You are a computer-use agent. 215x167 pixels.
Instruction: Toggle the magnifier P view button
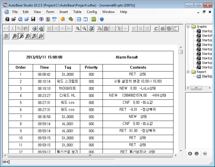[x=21, y=36]
